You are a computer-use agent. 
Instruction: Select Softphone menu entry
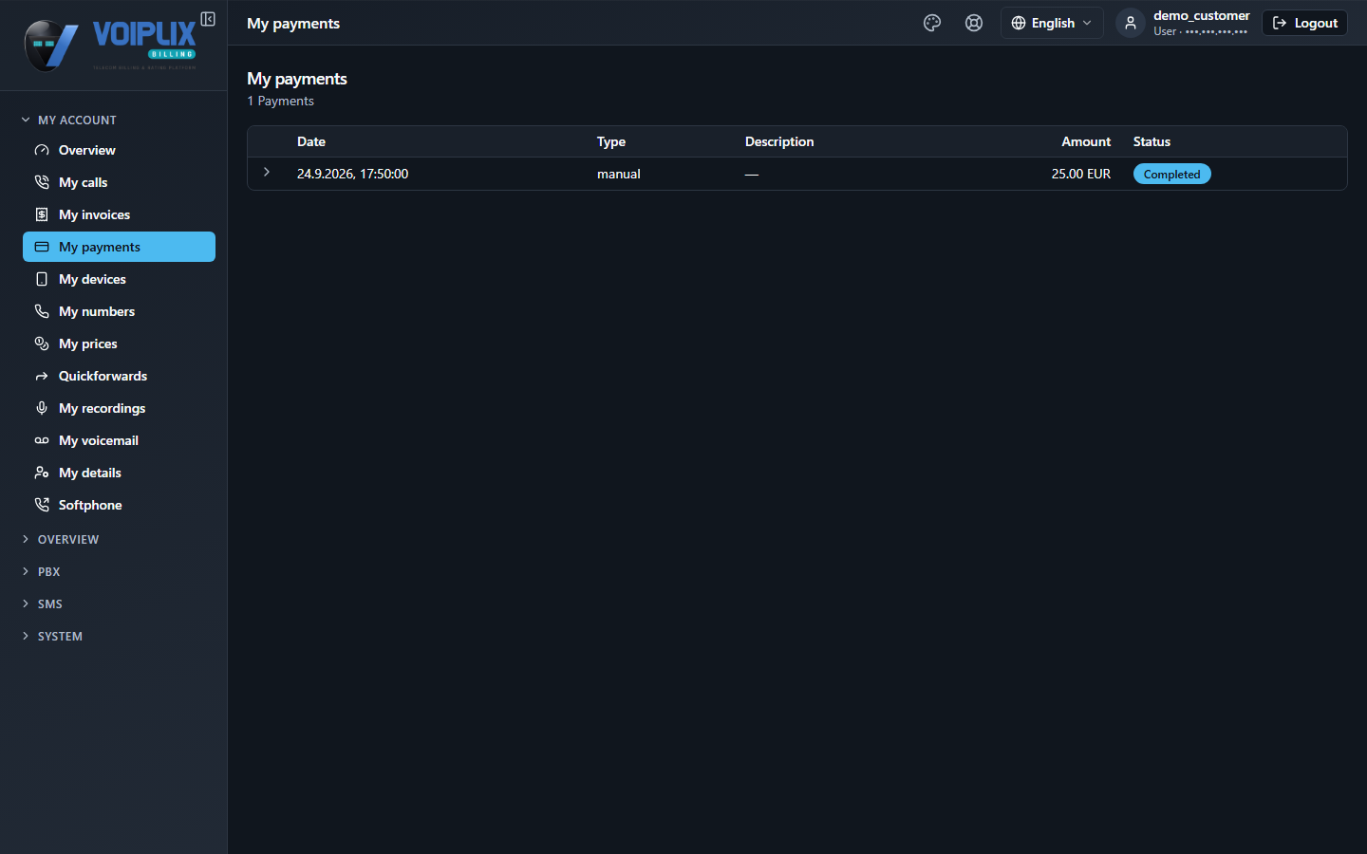tap(119, 505)
